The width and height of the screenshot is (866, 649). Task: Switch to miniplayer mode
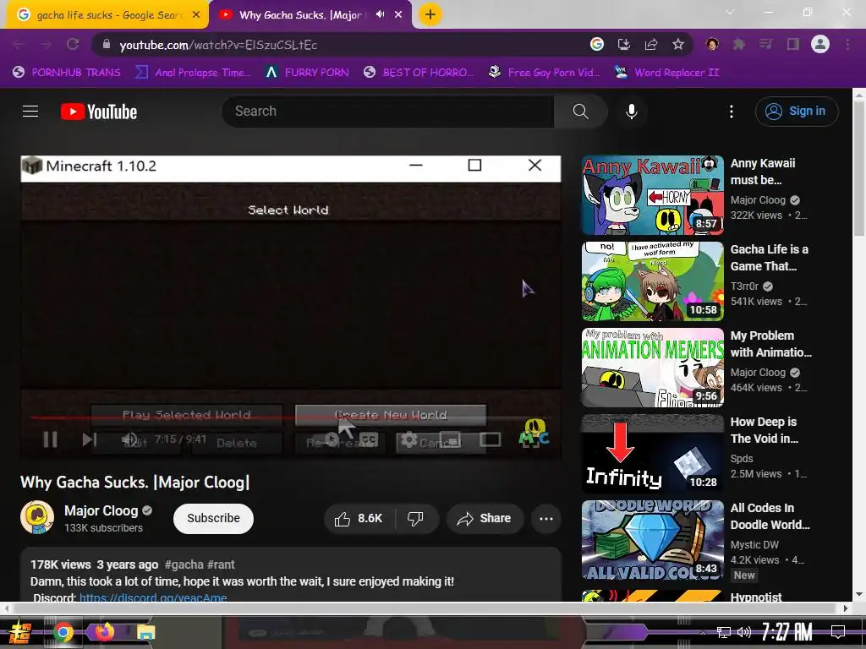[x=450, y=439]
